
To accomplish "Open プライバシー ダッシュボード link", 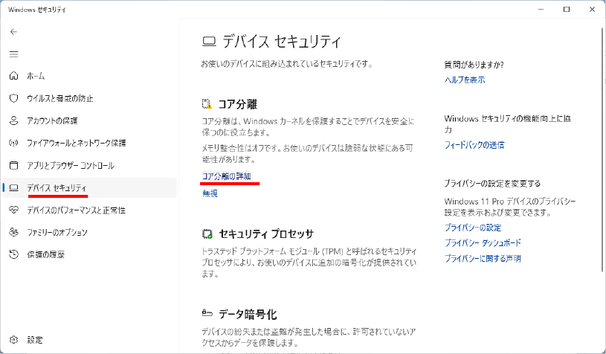I will 483,242.
